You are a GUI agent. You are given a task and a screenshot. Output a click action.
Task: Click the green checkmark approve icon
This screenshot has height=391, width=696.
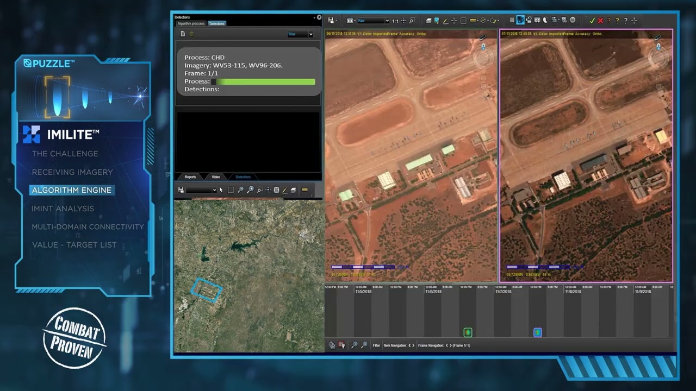pos(592,21)
